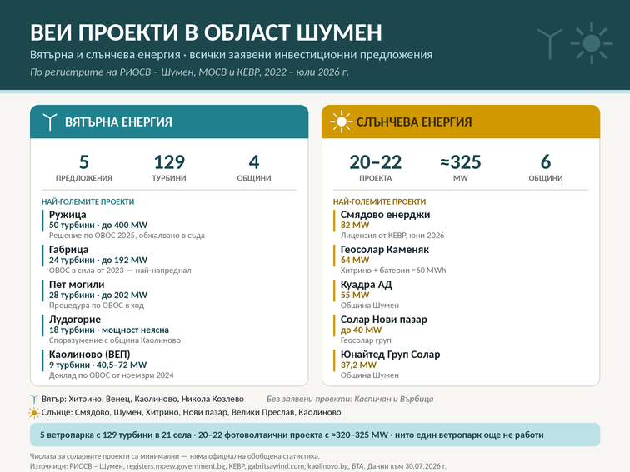Click Без заявени проекти: Каспичан и Върбица
This screenshot has width=630, height=472.
350,400
